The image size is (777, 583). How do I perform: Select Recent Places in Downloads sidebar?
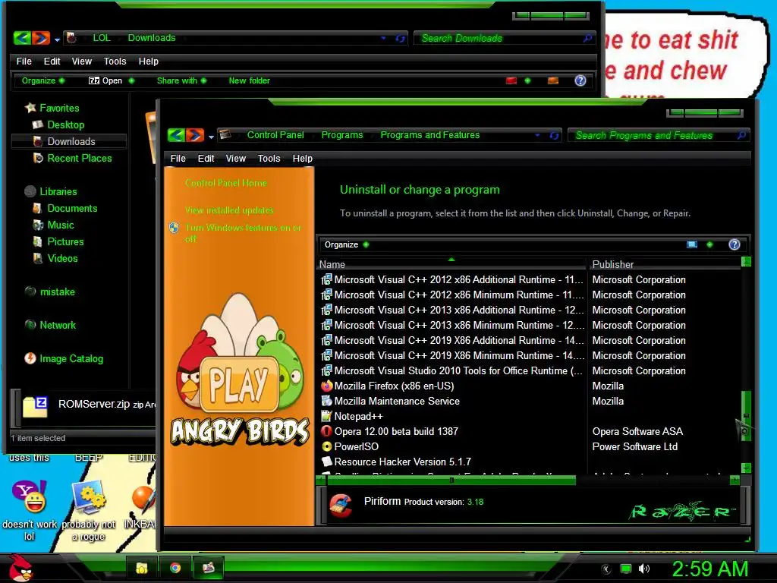click(79, 158)
